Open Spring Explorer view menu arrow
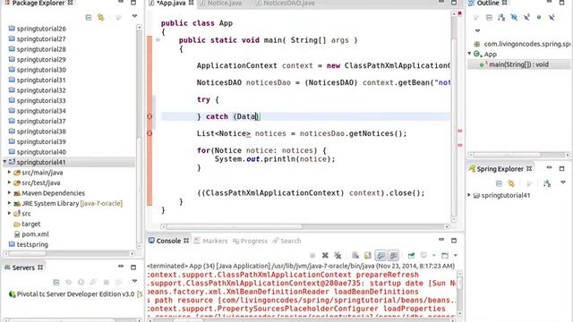 pyautogui.click(x=563, y=182)
